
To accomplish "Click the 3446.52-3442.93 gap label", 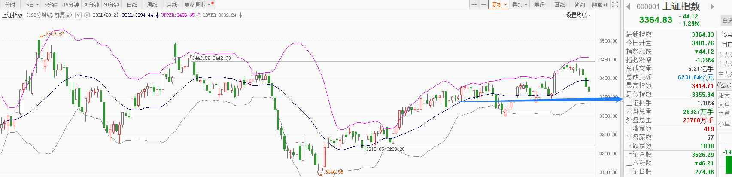I will click(x=211, y=58).
